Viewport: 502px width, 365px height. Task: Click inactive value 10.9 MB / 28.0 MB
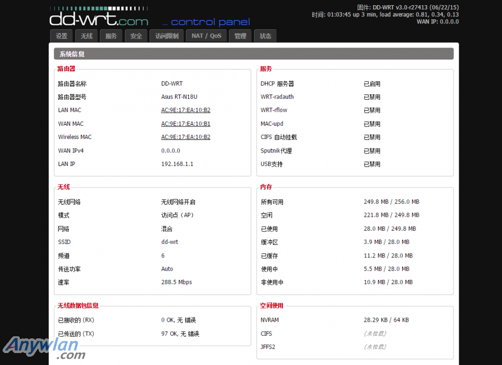point(389,282)
